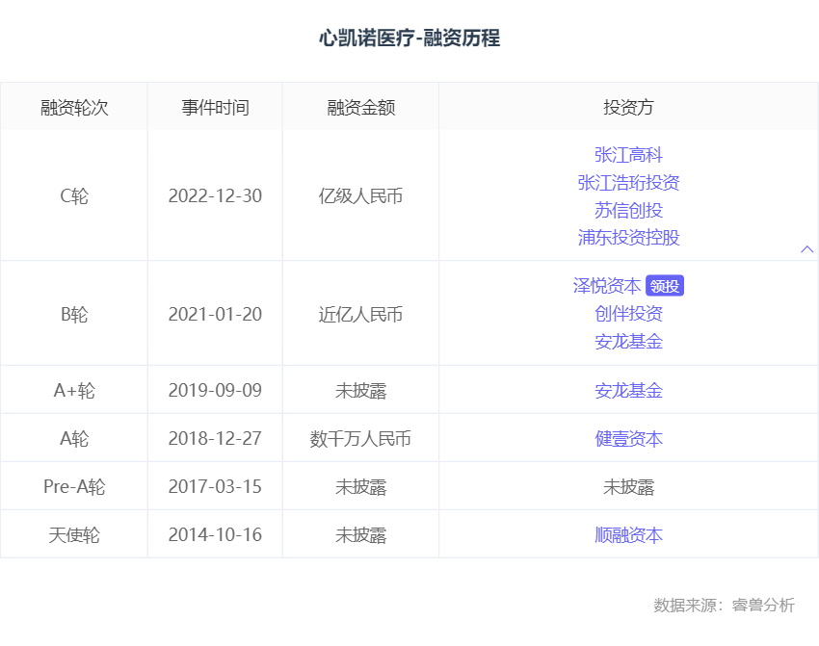
Task: Open the 泽悦资本 investor link
Action: (x=607, y=286)
